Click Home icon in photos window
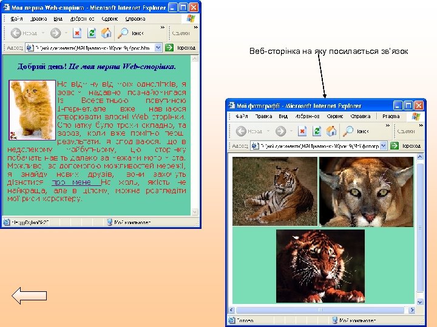The image size is (437, 327). point(331,131)
